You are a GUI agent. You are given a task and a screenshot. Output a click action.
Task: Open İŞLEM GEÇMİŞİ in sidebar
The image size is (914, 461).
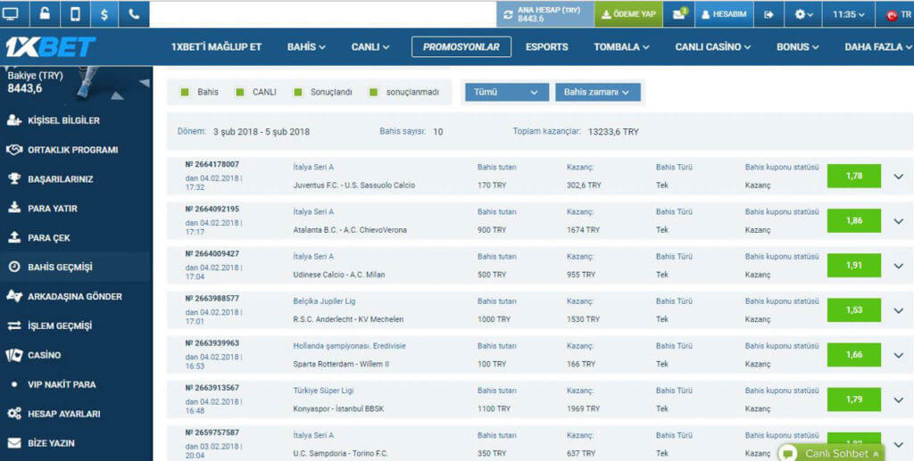click(60, 325)
